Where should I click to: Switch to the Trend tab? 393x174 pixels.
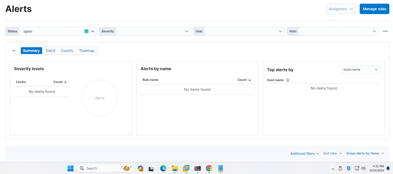click(50, 51)
